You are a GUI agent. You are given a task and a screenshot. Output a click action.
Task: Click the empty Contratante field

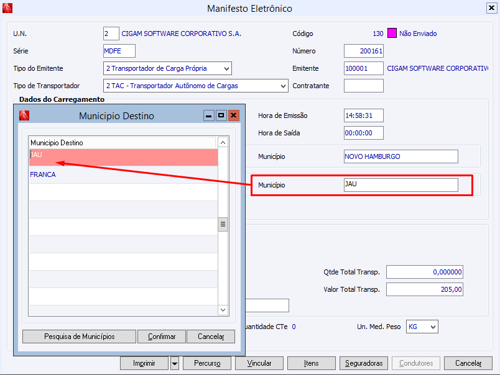click(x=364, y=86)
